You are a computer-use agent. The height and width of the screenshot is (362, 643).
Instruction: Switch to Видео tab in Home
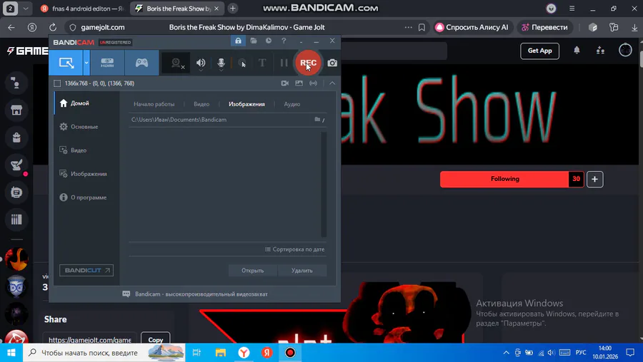click(x=201, y=104)
